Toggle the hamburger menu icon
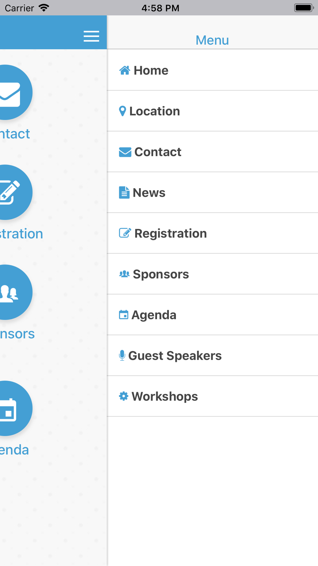The image size is (318, 566). (91, 36)
